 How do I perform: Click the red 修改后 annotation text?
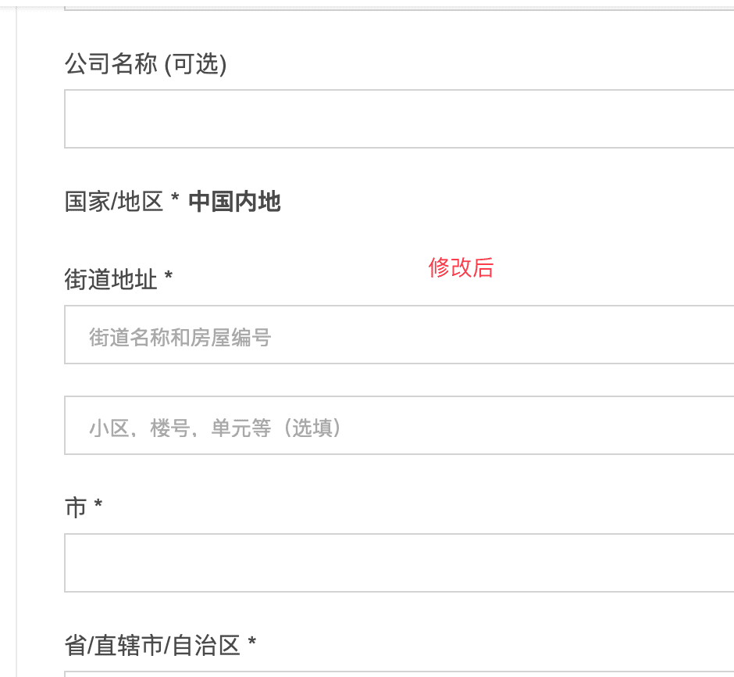(x=461, y=269)
